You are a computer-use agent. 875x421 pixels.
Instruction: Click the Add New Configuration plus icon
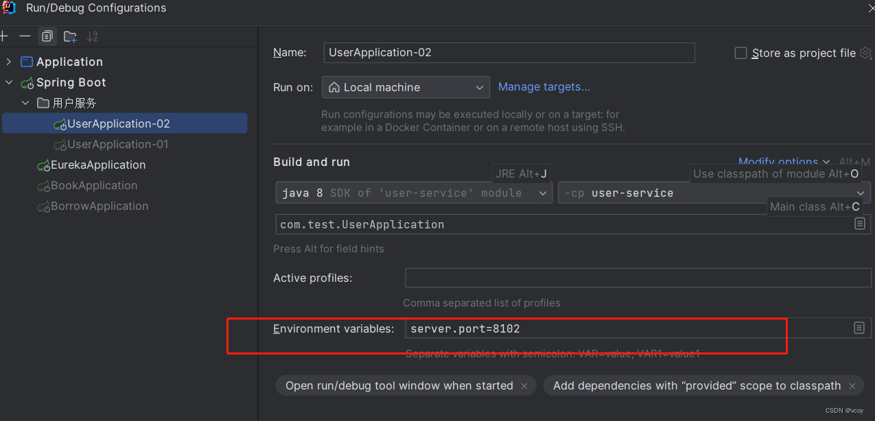(x=3, y=36)
